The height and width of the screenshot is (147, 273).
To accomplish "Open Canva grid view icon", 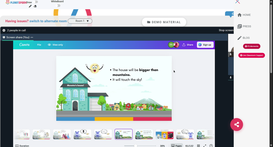I will pos(198,146).
